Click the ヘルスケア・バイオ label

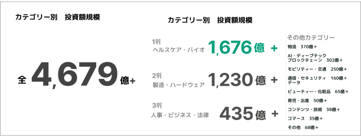tap(179, 50)
